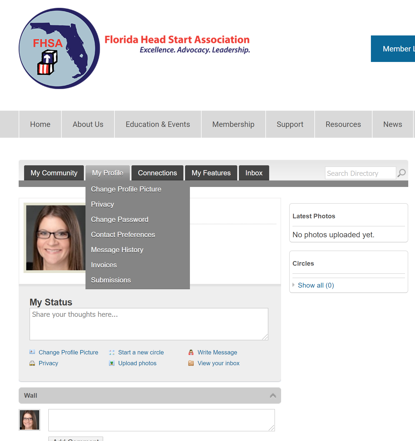Click the search directory magnifier icon
Screen dimensions: 415x441
[402, 173]
